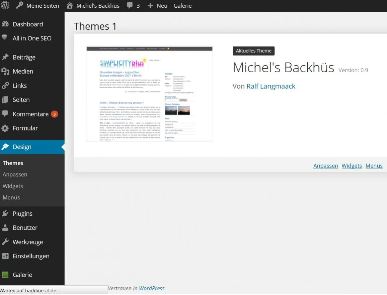387x295 pixels.
Task: Click the Michel's Backhüs theme title
Action: 283,67
